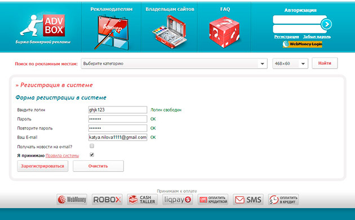The width and height of the screenshot is (355, 220).
Task: Uncheck the accept system rules checkbox
Action: click(x=92, y=155)
